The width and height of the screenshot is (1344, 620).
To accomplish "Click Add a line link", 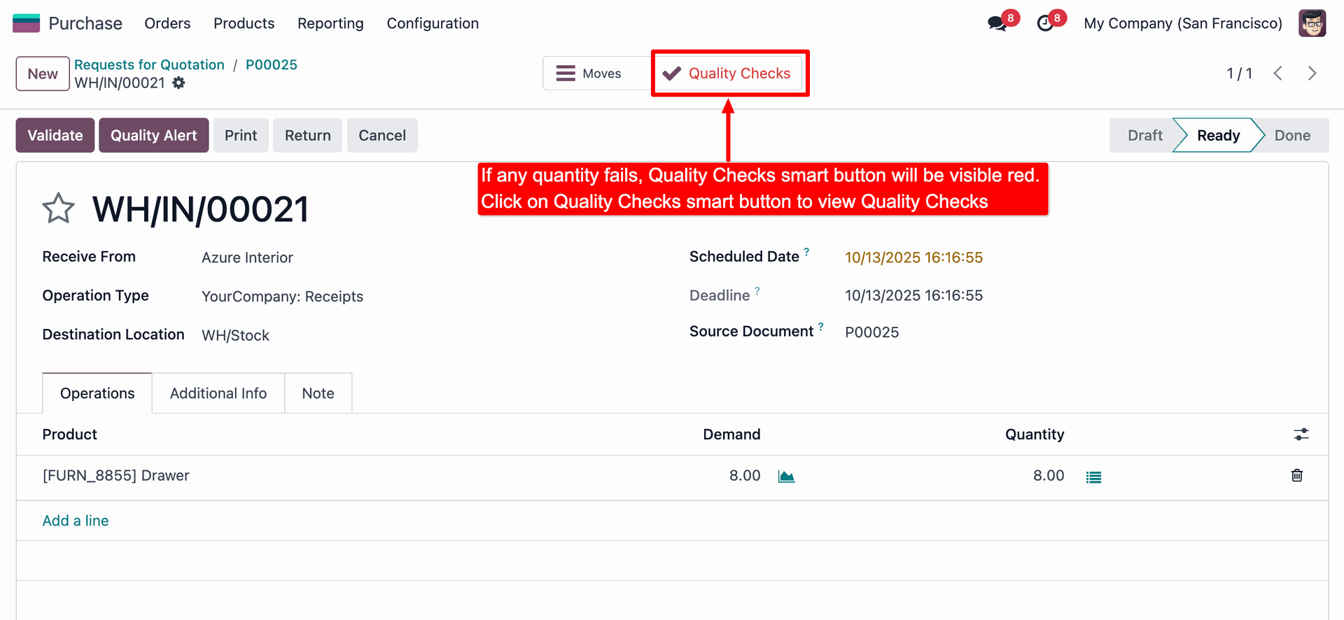I will tap(76, 521).
